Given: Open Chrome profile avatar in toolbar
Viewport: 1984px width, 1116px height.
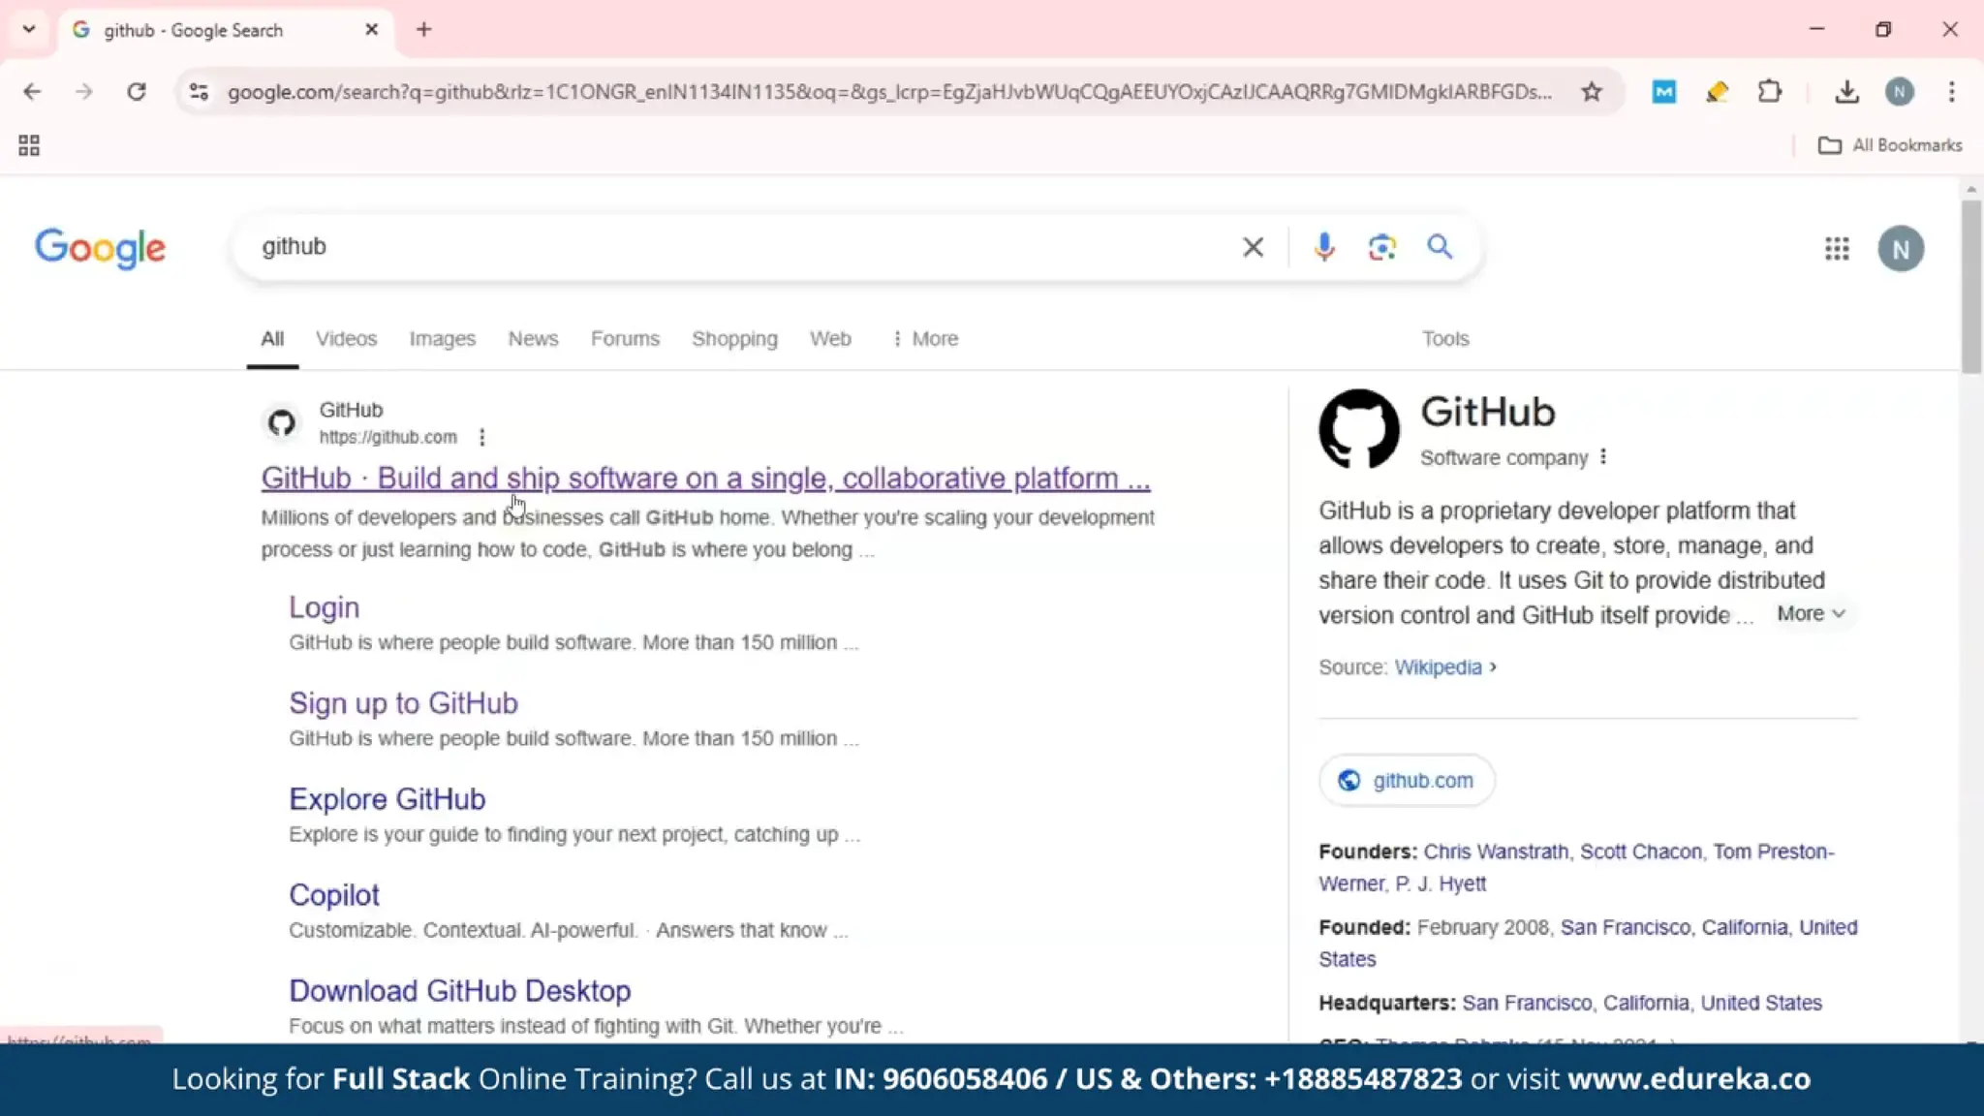Looking at the screenshot, I should [1900, 92].
